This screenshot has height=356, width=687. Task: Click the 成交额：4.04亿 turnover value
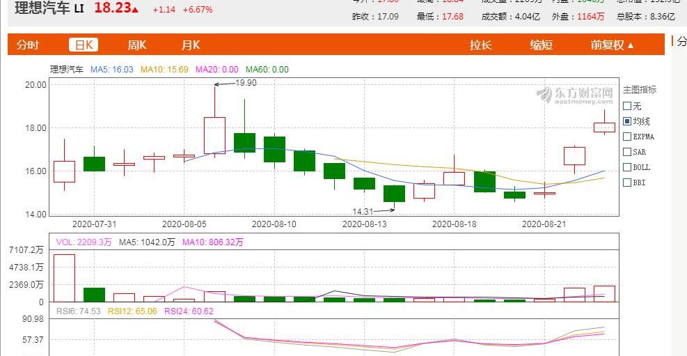[x=511, y=17]
